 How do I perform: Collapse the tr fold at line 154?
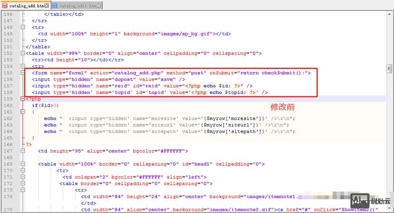tap(23, 66)
